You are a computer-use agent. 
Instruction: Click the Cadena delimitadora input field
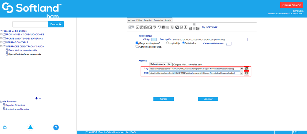coord(228,43)
